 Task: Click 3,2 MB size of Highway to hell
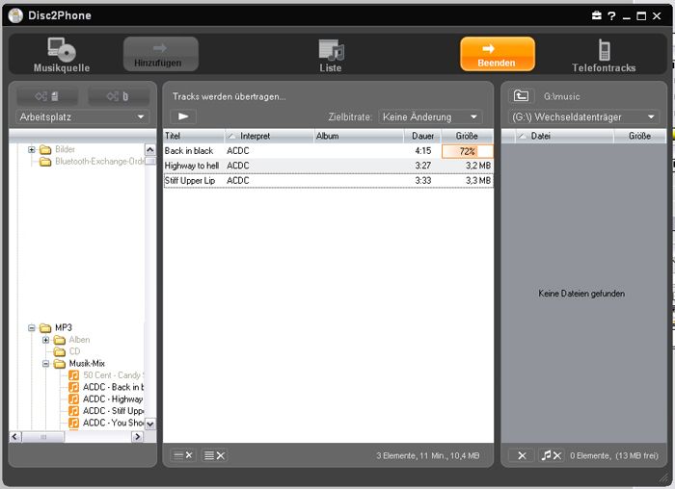(x=478, y=166)
